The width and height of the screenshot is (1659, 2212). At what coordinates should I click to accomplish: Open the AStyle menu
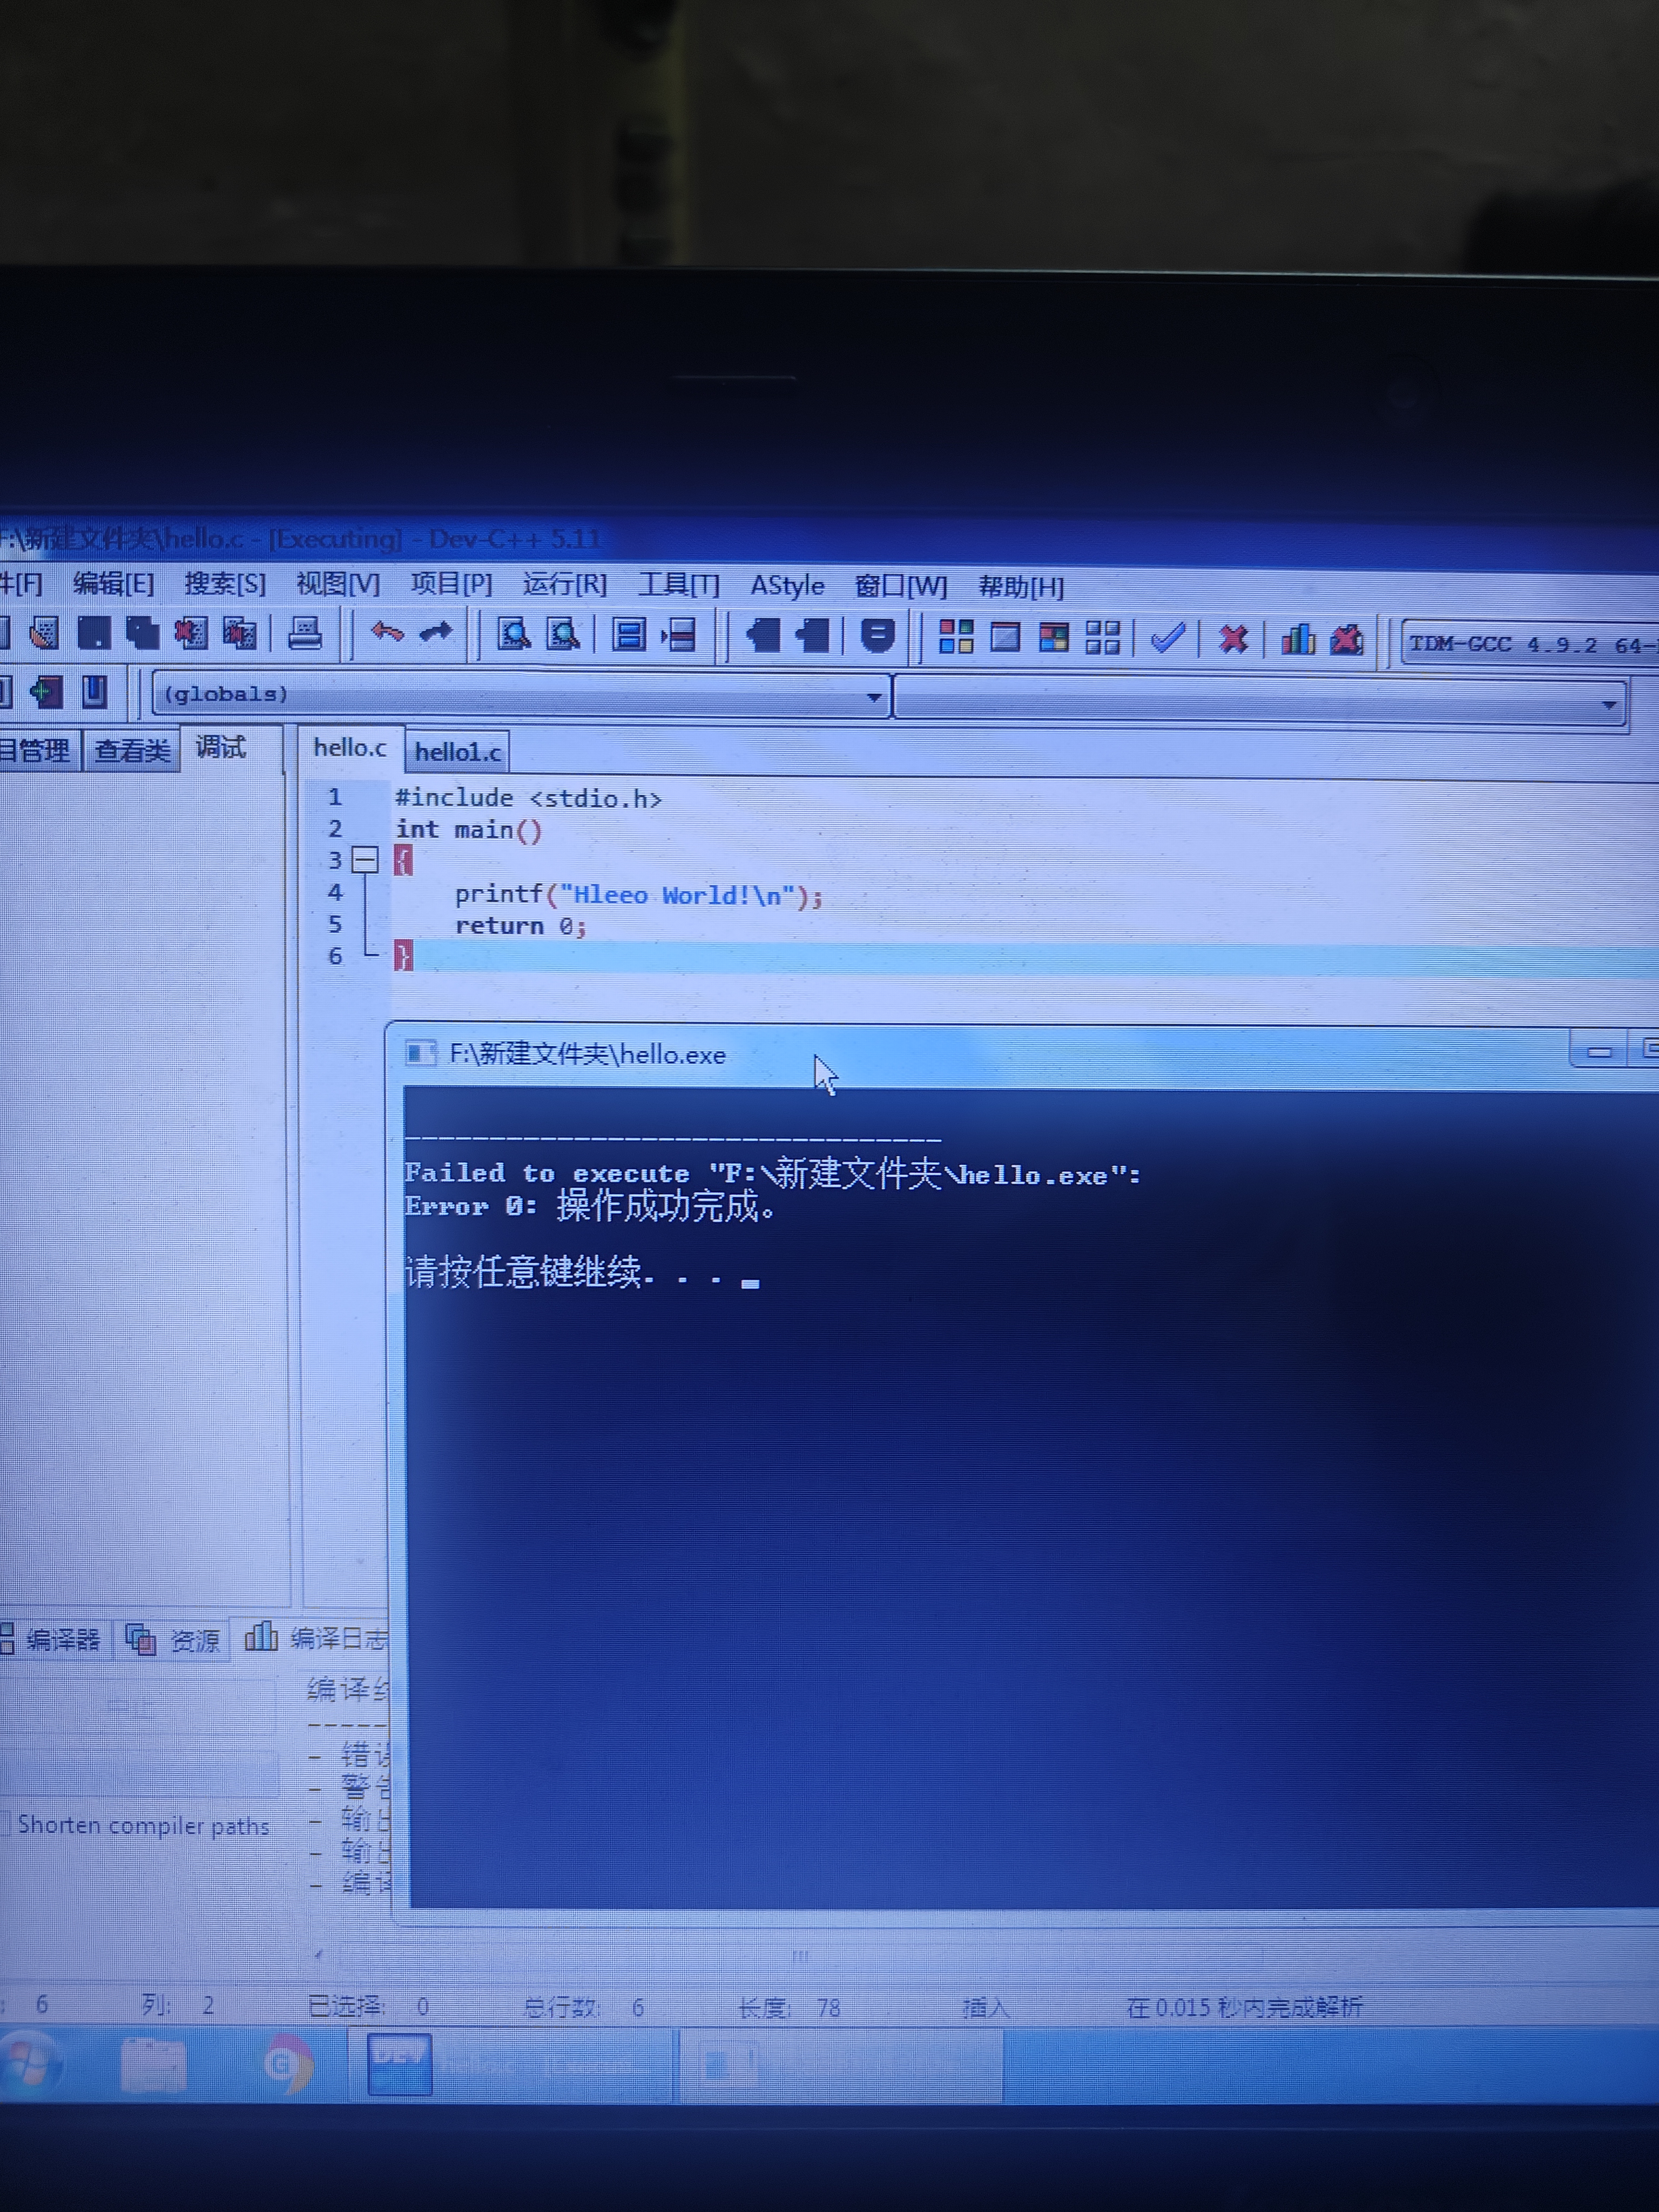[x=787, y=585]
